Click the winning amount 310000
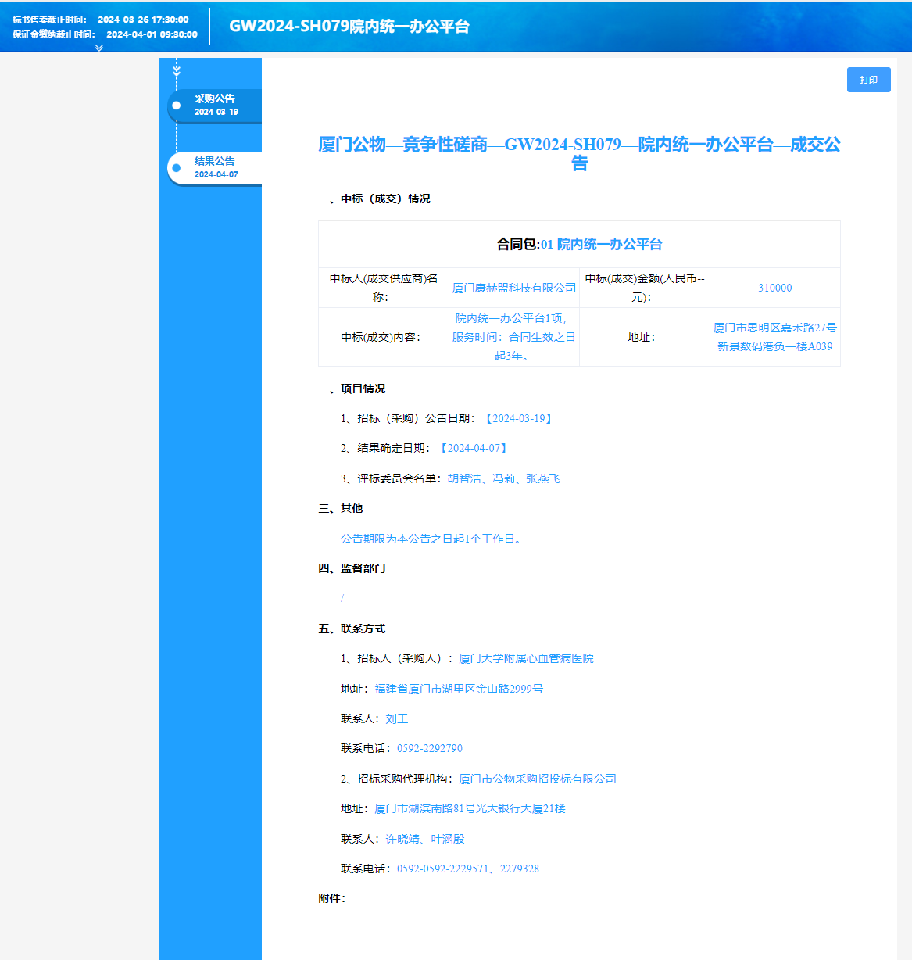 pos(775,288)
